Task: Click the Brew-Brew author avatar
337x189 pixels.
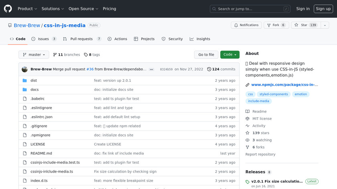Action: tap(25, 69)
